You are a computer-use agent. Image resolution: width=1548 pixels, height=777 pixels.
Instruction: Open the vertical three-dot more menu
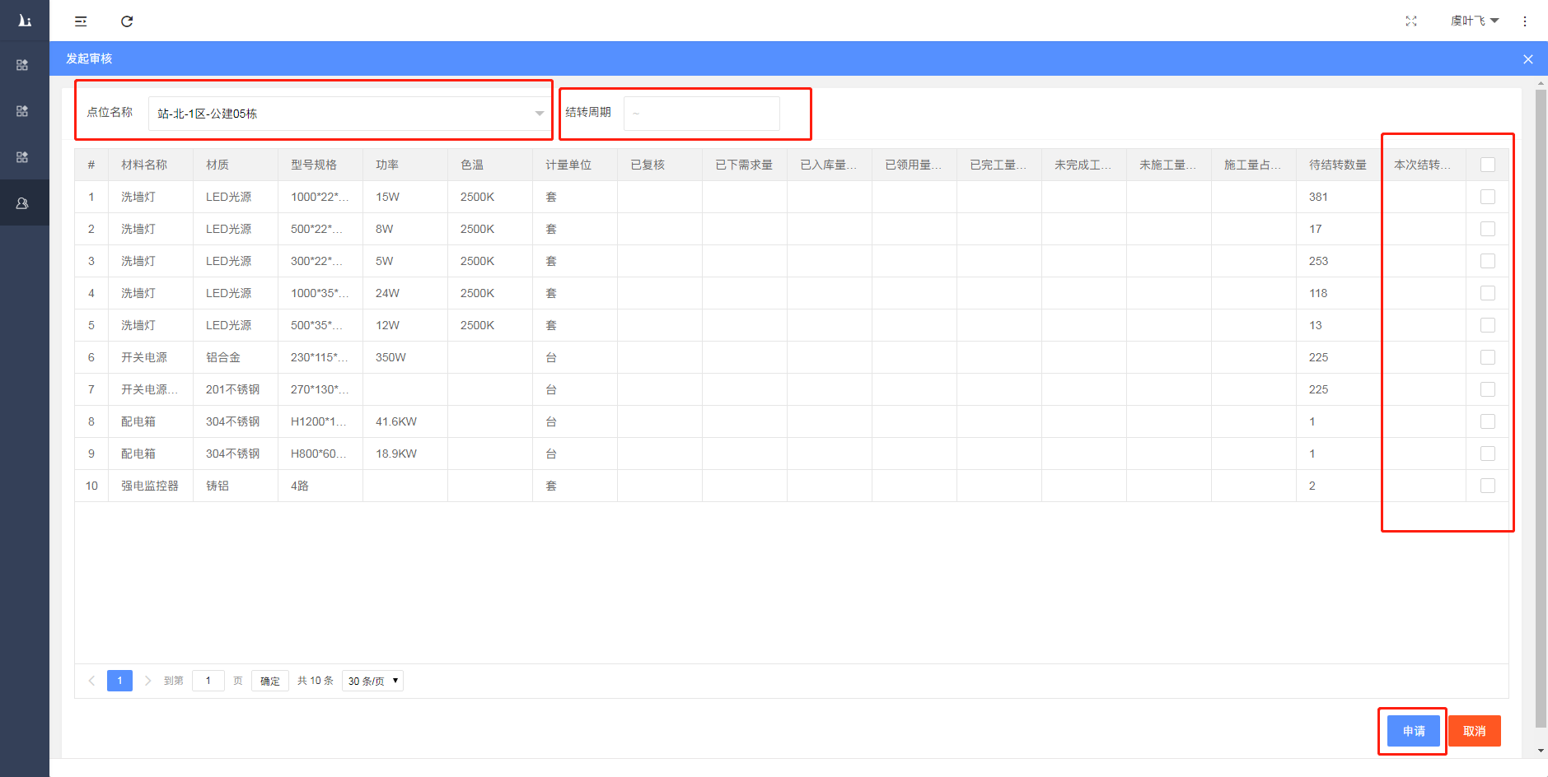click(x=1525, y=21)
